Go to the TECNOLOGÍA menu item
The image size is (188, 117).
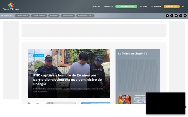pos(156,6)
